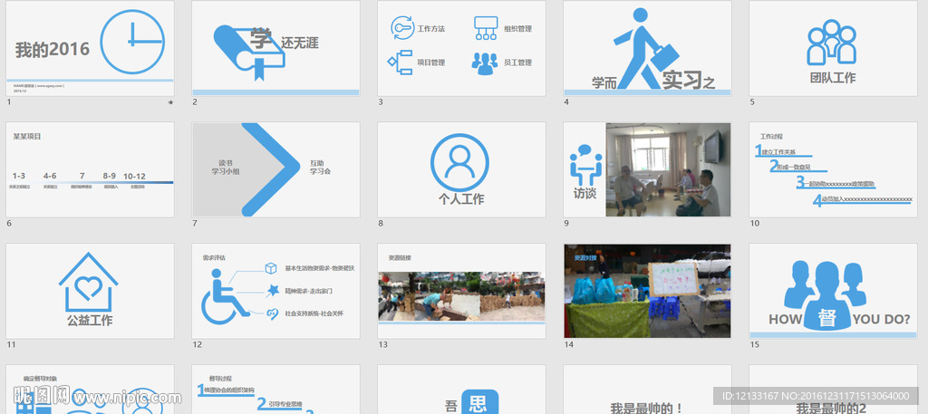Select the 学还无涯 book slide
928x414 pixels.
pyautogui.click(x=275, y=48)
